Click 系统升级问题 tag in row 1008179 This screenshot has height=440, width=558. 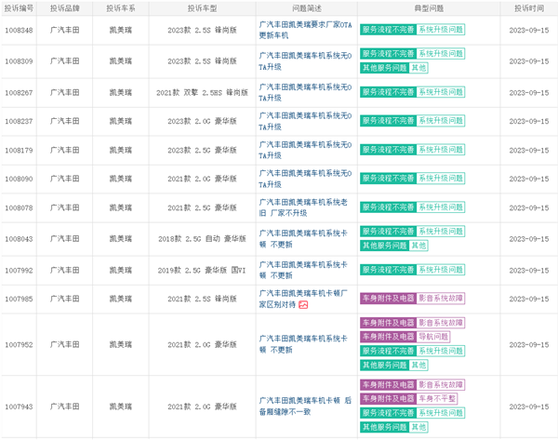(x=441, y=150)
